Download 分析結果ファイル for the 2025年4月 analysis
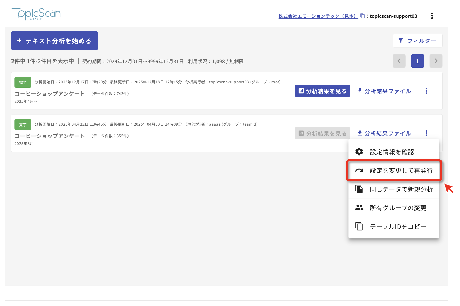 pyautogui.click(x=384, y=91)
